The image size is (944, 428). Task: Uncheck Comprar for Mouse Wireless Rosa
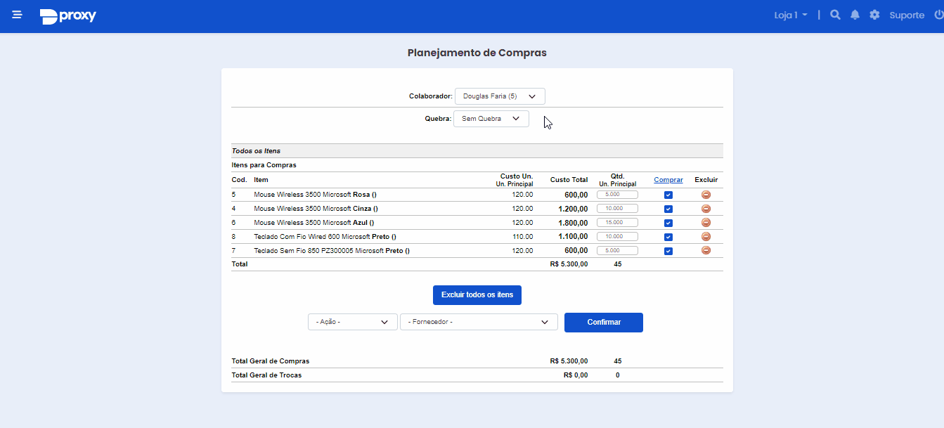click(x=668, y=195)
